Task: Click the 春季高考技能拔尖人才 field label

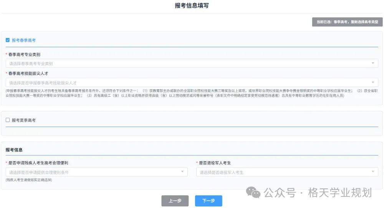Action: pyautogui.click(x=28, y=73)
